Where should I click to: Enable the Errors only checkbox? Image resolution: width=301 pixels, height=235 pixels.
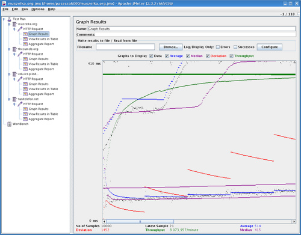(218, 47)
